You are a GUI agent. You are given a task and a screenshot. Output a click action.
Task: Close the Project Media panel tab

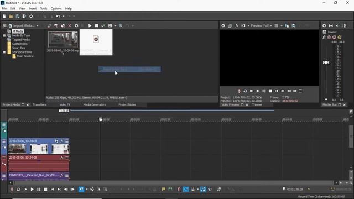pos(28,104)
